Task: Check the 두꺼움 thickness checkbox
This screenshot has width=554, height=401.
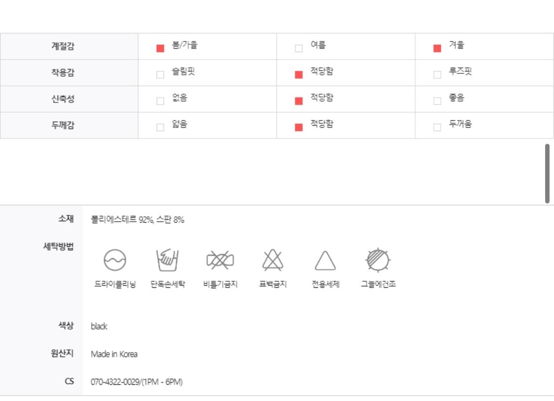Action: pyautogui.click(x=437, y=127)
